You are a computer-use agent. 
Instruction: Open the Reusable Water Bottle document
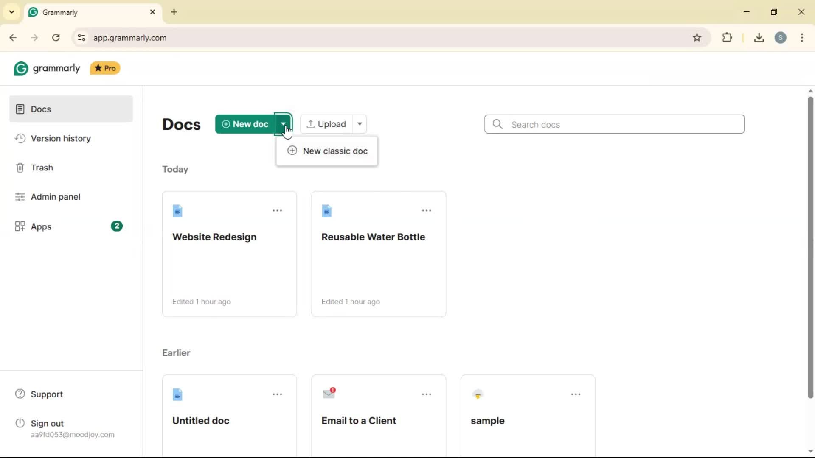(379, 254)
